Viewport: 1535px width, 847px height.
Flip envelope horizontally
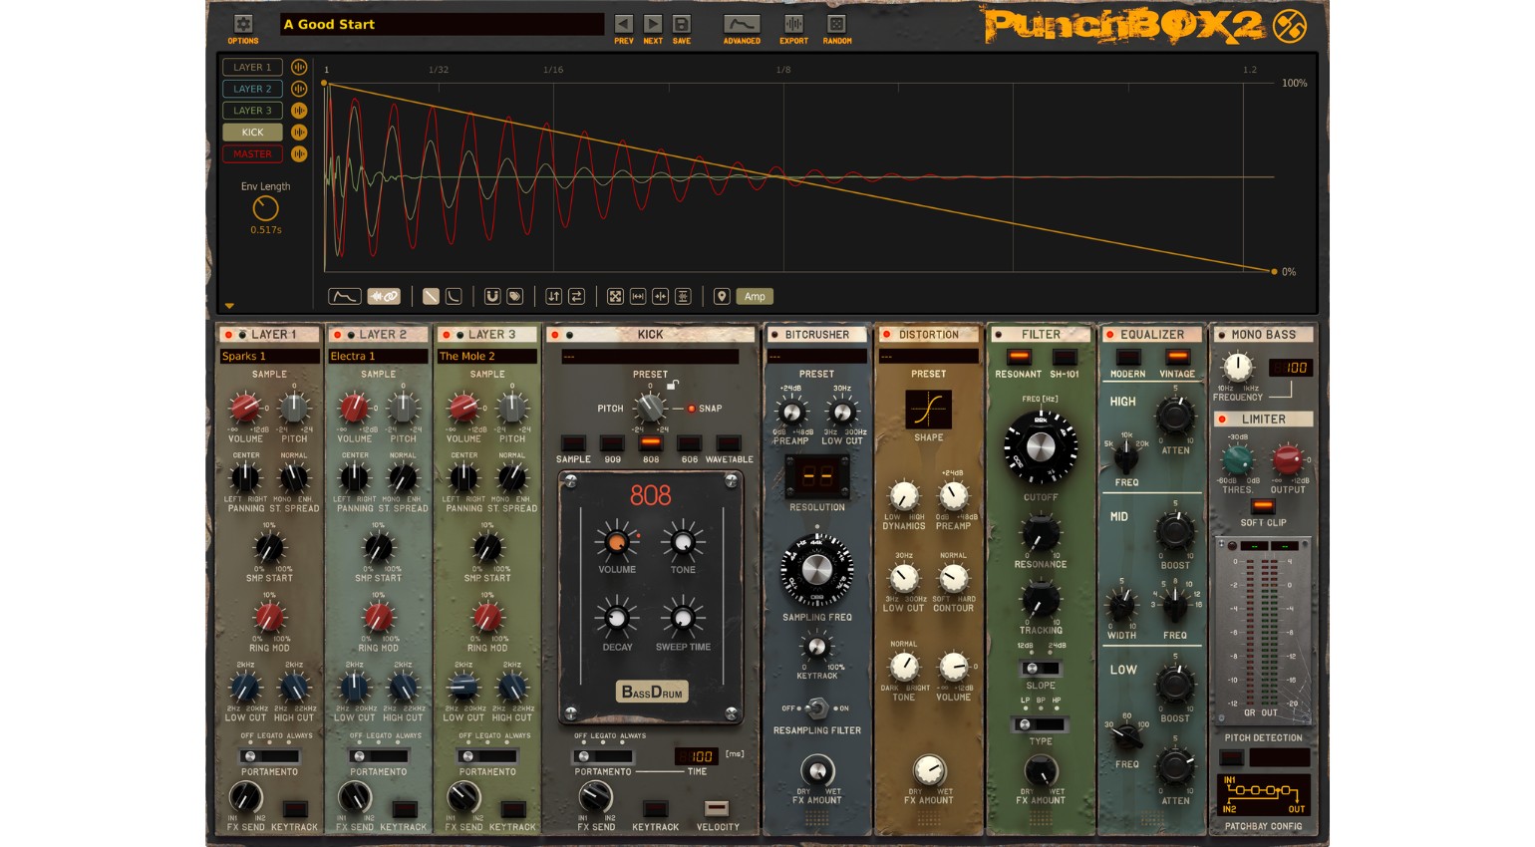click(x=577, y=296)
